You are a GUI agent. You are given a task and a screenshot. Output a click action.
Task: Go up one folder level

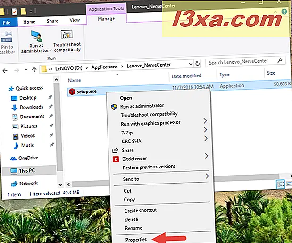[x=34, y=70]
